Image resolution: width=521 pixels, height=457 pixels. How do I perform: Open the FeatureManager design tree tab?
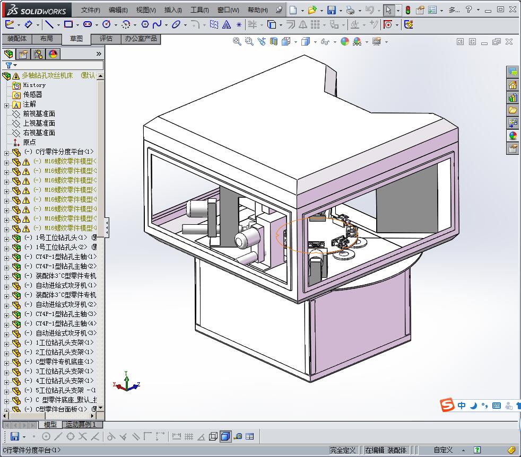click(x=9, y=54)
